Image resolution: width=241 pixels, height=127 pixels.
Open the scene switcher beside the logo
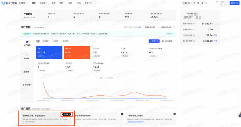[x=23, y=3]
